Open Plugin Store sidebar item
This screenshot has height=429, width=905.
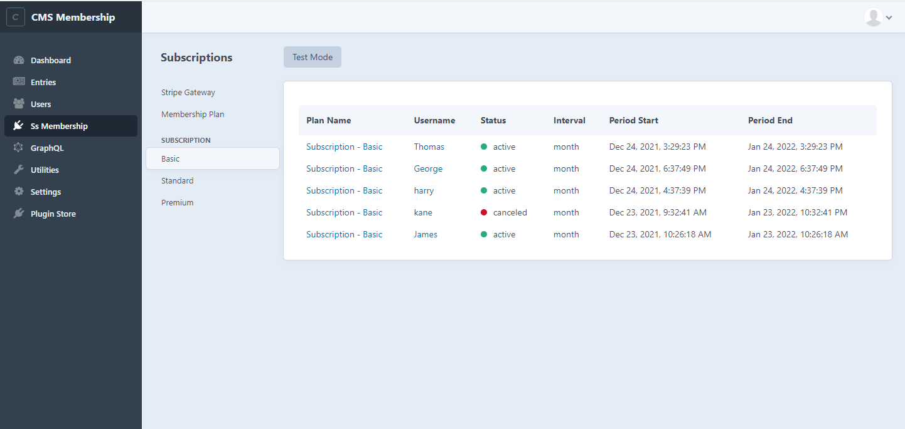click(71, 214)
